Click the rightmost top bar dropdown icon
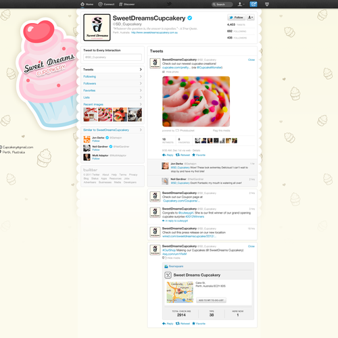The height and width of the screenshot is (338, 338). point(267,4)
